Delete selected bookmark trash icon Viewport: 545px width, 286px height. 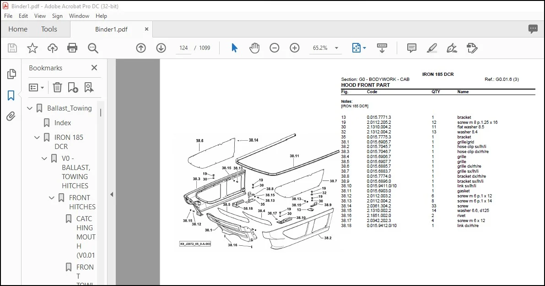57,87
